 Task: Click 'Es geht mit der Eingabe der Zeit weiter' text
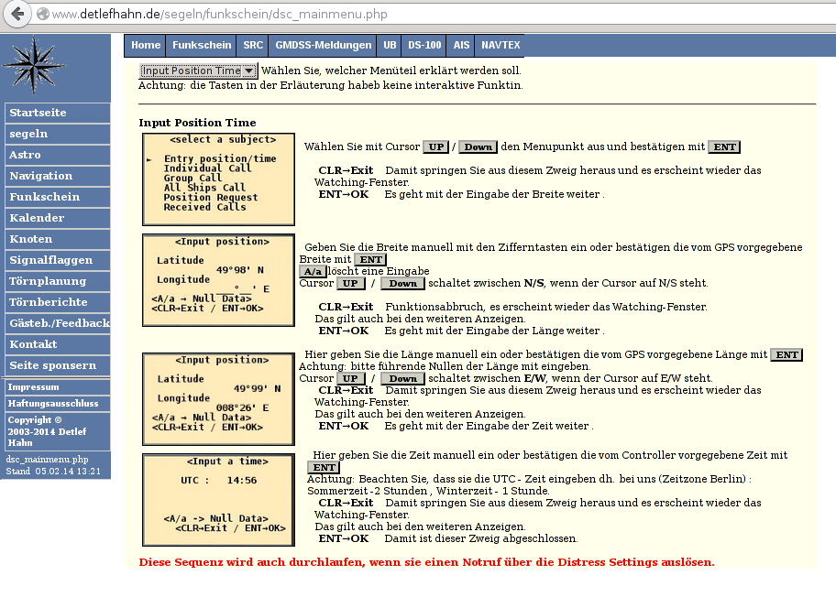(x=489, y=426)
